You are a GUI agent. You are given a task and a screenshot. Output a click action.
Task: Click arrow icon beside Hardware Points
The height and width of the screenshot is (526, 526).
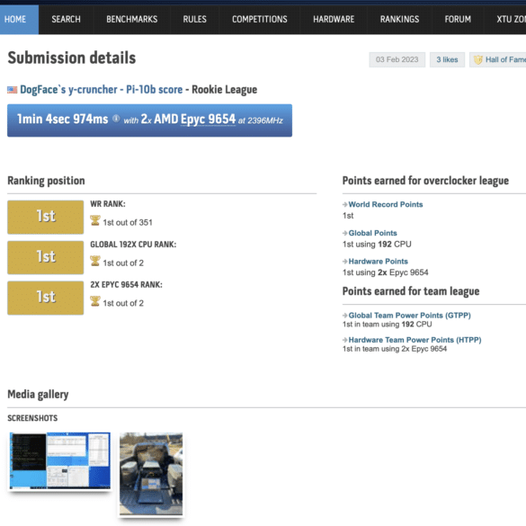345,262
